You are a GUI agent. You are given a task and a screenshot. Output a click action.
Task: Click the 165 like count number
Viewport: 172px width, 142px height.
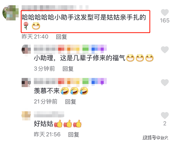[x=165, y=21]
